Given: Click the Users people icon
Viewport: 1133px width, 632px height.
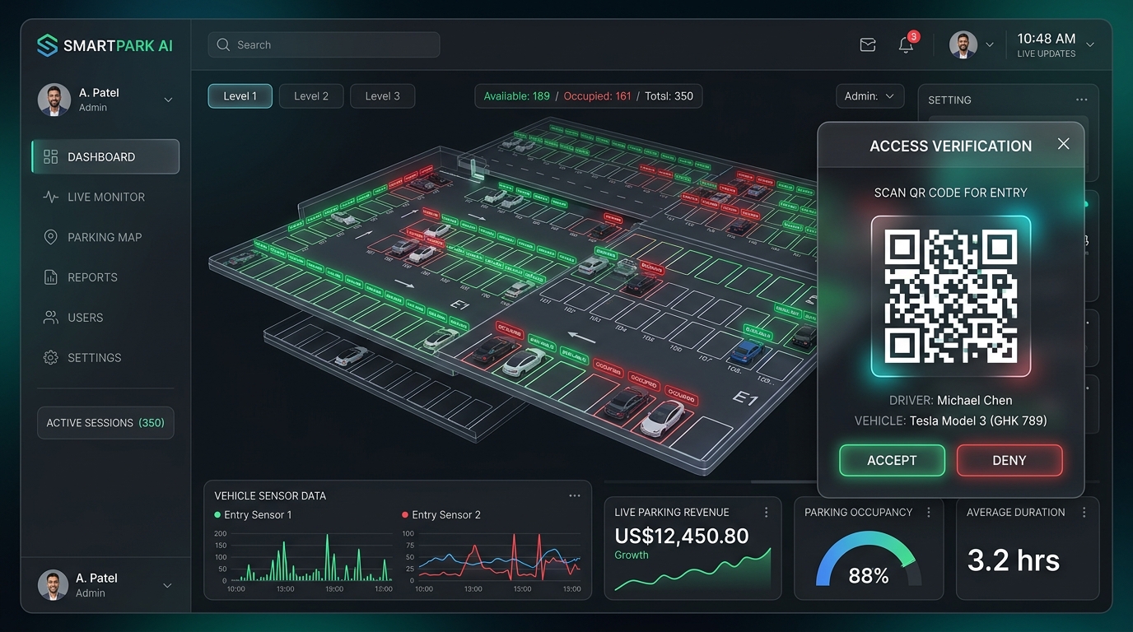Looking at the screenshot, I should [51, 318].
